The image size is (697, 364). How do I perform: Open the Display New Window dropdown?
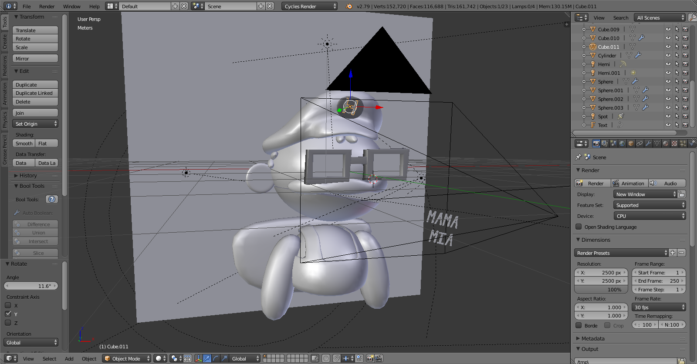pyautogui.click(x=645, y=194)
